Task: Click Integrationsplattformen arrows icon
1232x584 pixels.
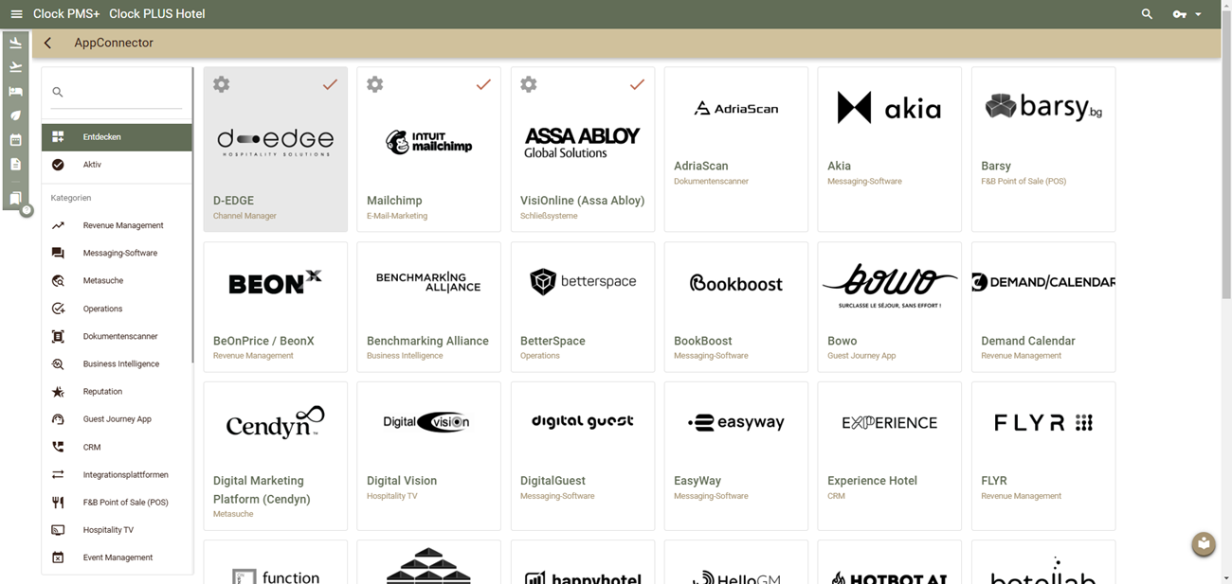Action: (x=58, y=474)
